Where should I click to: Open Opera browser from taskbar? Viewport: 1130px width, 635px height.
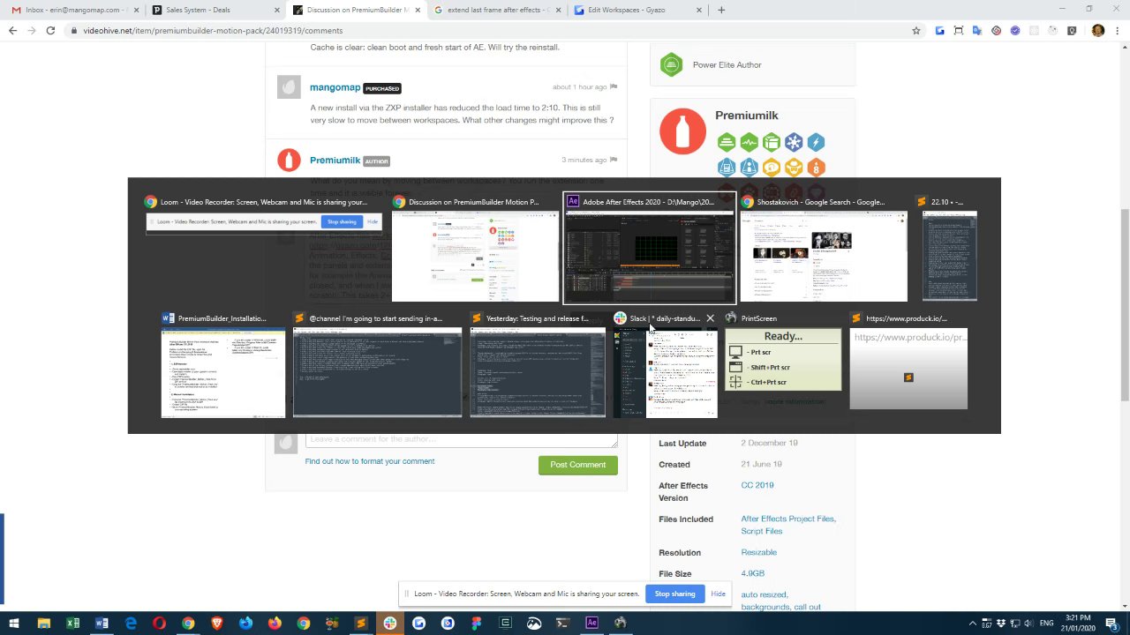(159, 624)
